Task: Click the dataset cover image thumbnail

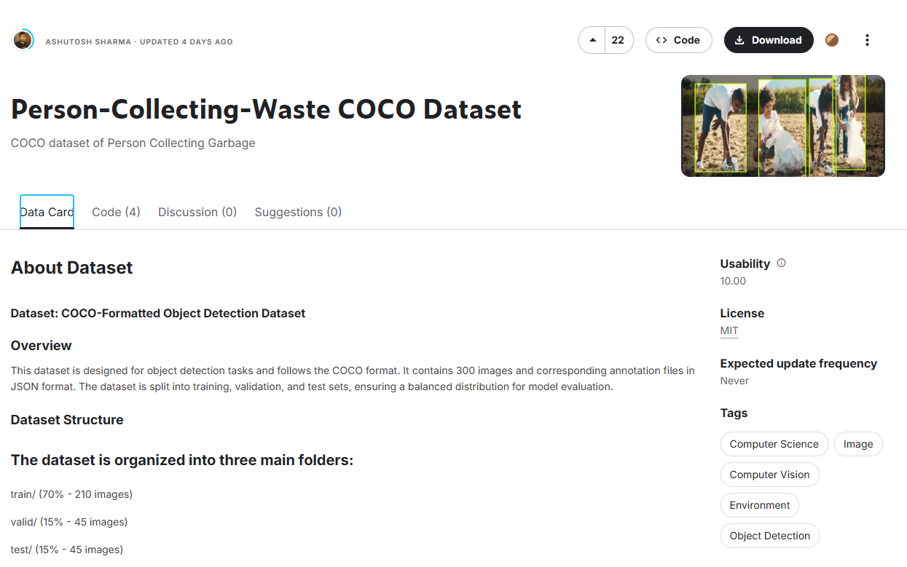Action: 782,125
